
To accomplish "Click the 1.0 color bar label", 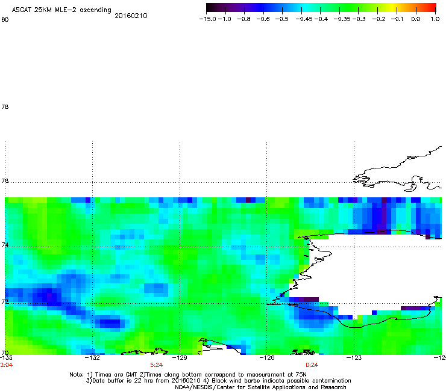I will [x=435, y=19].
